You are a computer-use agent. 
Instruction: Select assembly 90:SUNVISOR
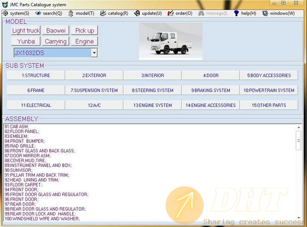[x=18, y=170]
